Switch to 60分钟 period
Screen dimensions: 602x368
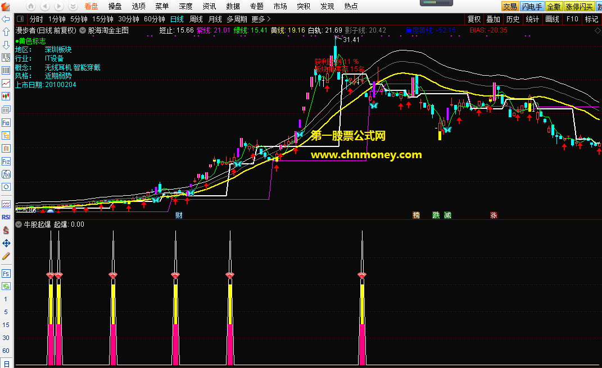click(x=155, y=19)
